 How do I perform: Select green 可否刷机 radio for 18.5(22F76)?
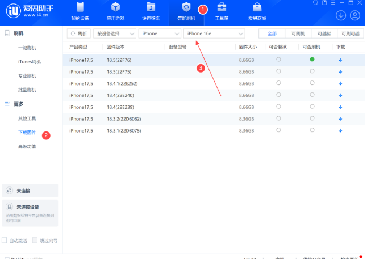click(x=312, y=60)
